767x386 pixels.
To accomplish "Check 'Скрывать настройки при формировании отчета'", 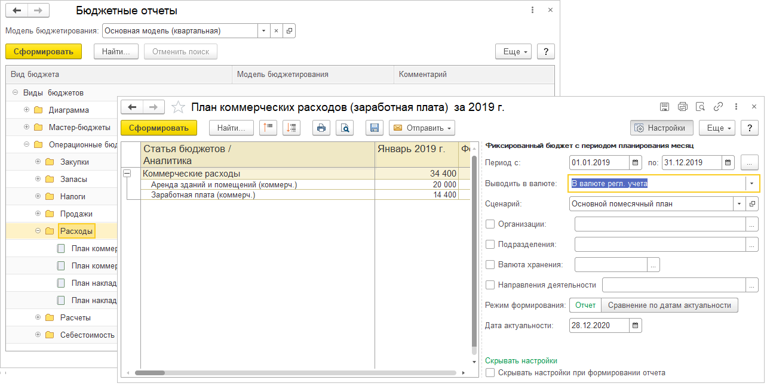I will [490, 373].
